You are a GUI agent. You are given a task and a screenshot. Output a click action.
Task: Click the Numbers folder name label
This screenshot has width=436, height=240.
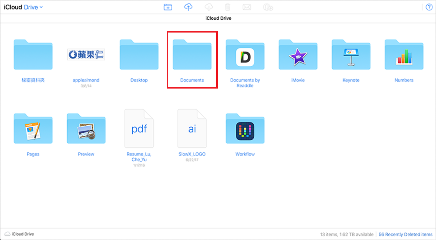[404, 80]
